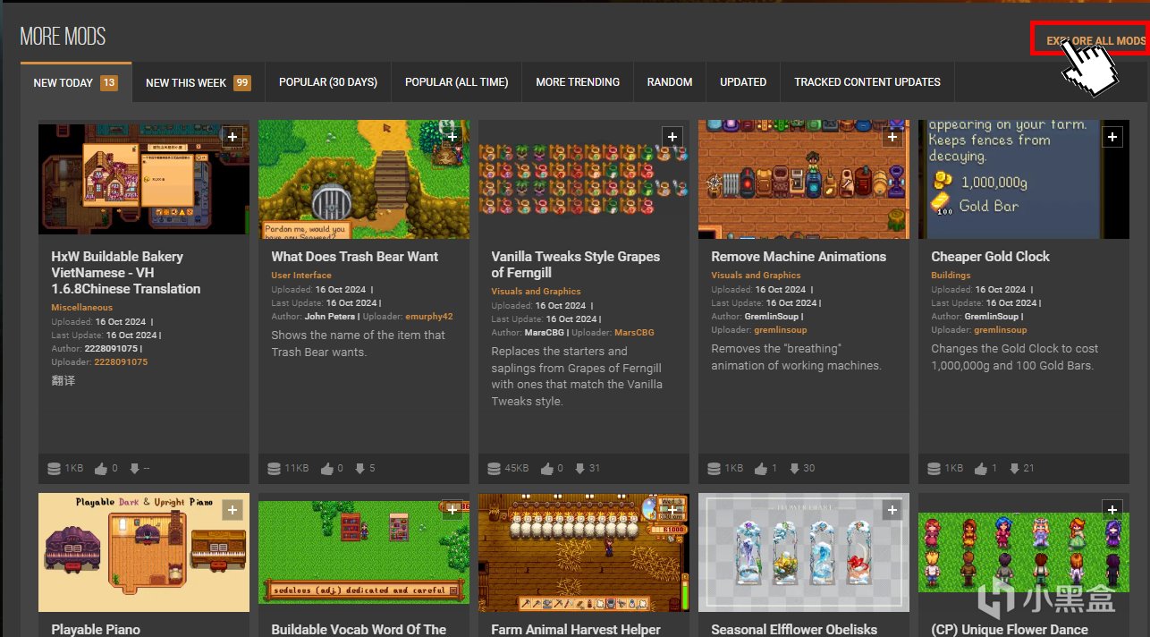Screen dimensions: 1150x637
Task: Open the What Does Trash Bear Want title
Action: pyautogui.click(x=355, y=257)
